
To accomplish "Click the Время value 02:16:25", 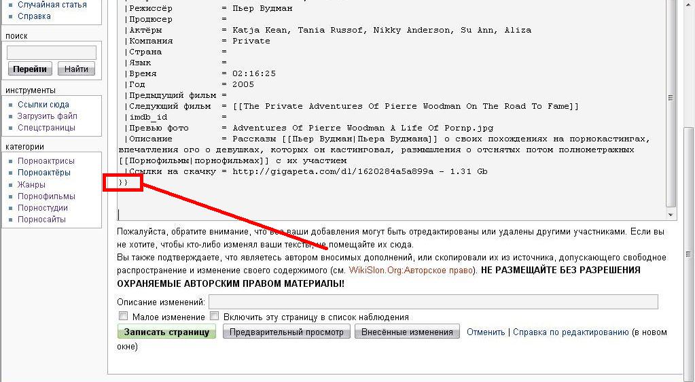I will coord(254,73).
